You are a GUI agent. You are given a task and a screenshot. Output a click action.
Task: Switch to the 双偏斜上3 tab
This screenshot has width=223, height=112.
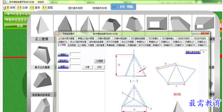click(190, 42)
